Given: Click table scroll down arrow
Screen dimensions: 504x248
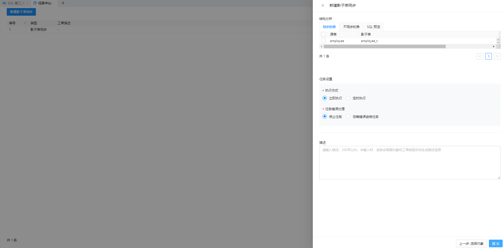Looking at the screenshot, I should pyautogui.click(x=498, y=43).
